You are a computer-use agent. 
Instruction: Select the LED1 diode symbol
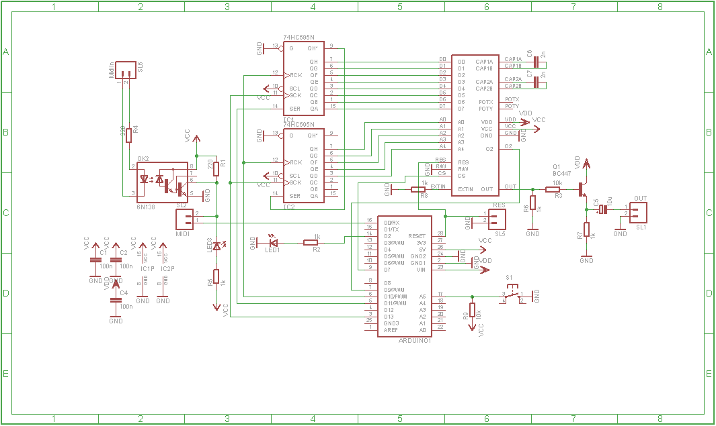pyautogui.click(x=273, y=242)
